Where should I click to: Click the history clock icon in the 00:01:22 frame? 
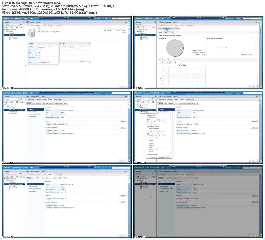pyautogui.click(x=21, y=99)
